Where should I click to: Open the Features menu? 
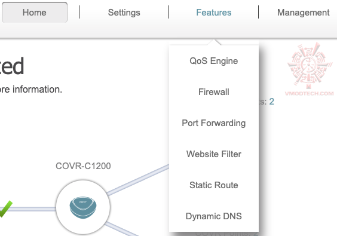(x=214, y=13)
